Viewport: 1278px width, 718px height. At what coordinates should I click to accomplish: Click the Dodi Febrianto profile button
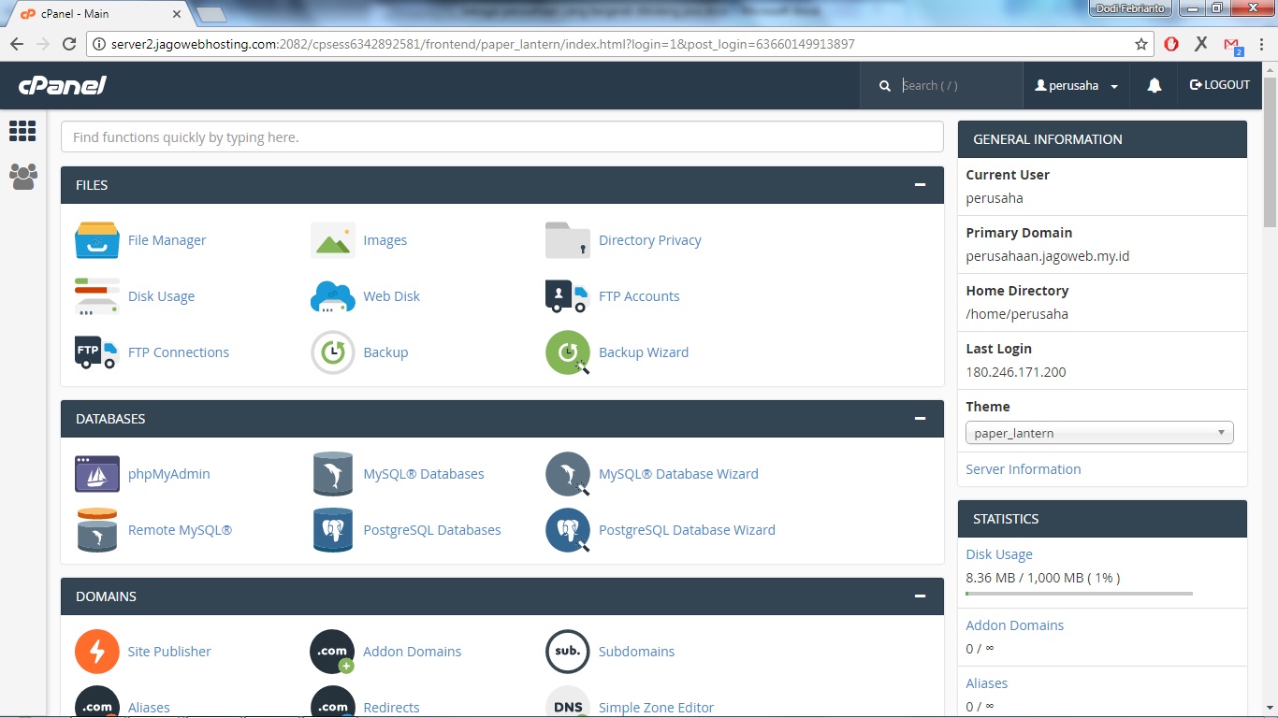(1130, 7)
